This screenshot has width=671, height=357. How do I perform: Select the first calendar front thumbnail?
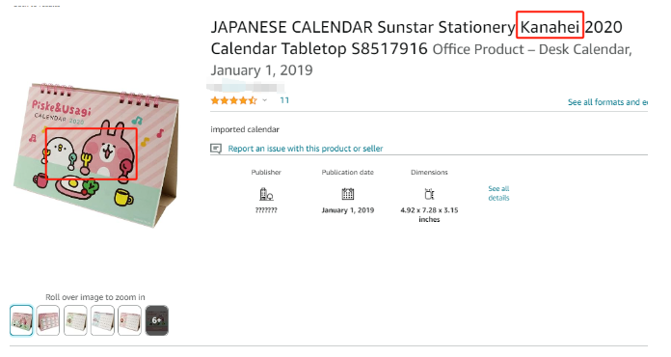pos(21,320)
